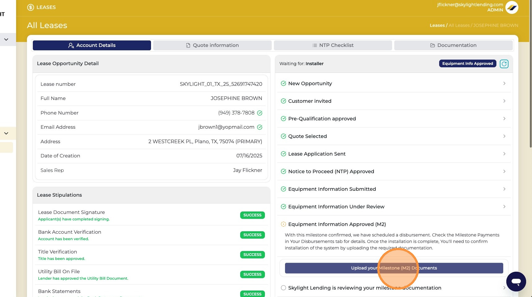The image size is (532, 297).
Task: Click the verified check beside phone number
Action: [260, 113]
